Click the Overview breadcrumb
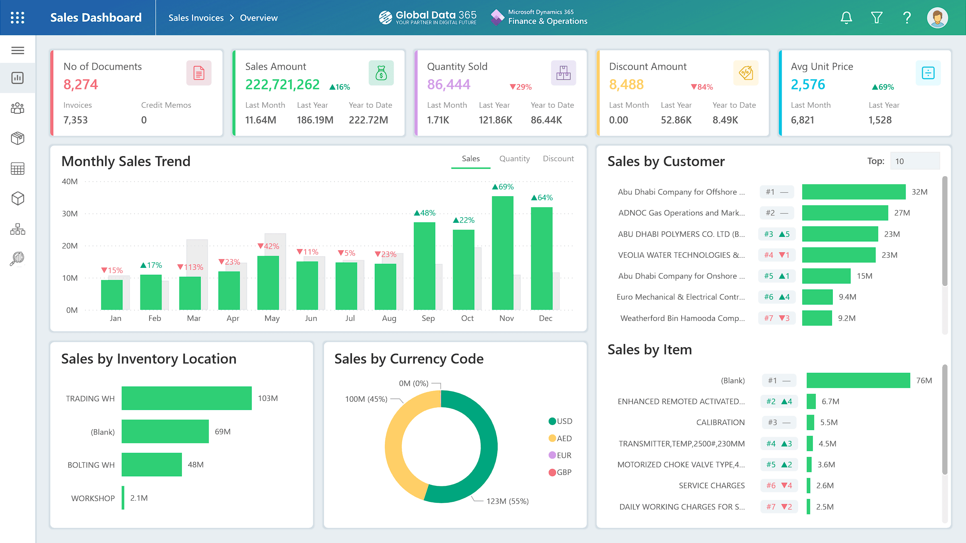966x543 pixels. click(259, 18)
